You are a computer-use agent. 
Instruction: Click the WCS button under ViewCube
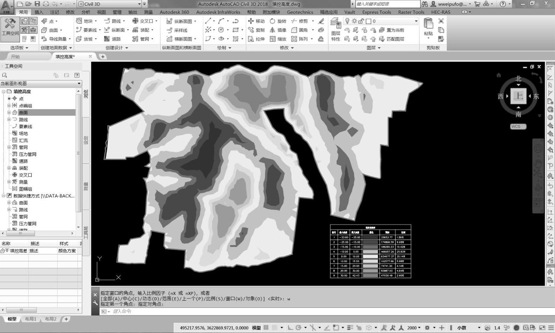517,127
